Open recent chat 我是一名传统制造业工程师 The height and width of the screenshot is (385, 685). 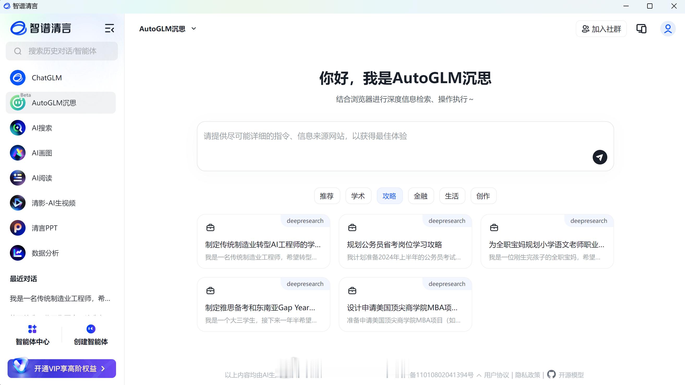(x=60, y=298)
